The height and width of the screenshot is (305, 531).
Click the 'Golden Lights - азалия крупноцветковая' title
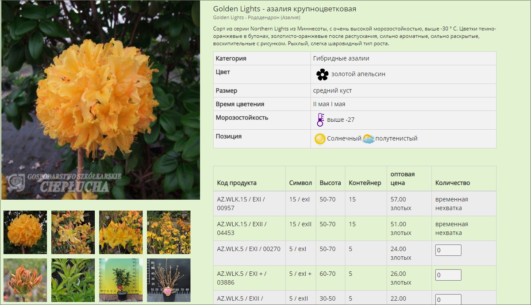pos(285,9)
